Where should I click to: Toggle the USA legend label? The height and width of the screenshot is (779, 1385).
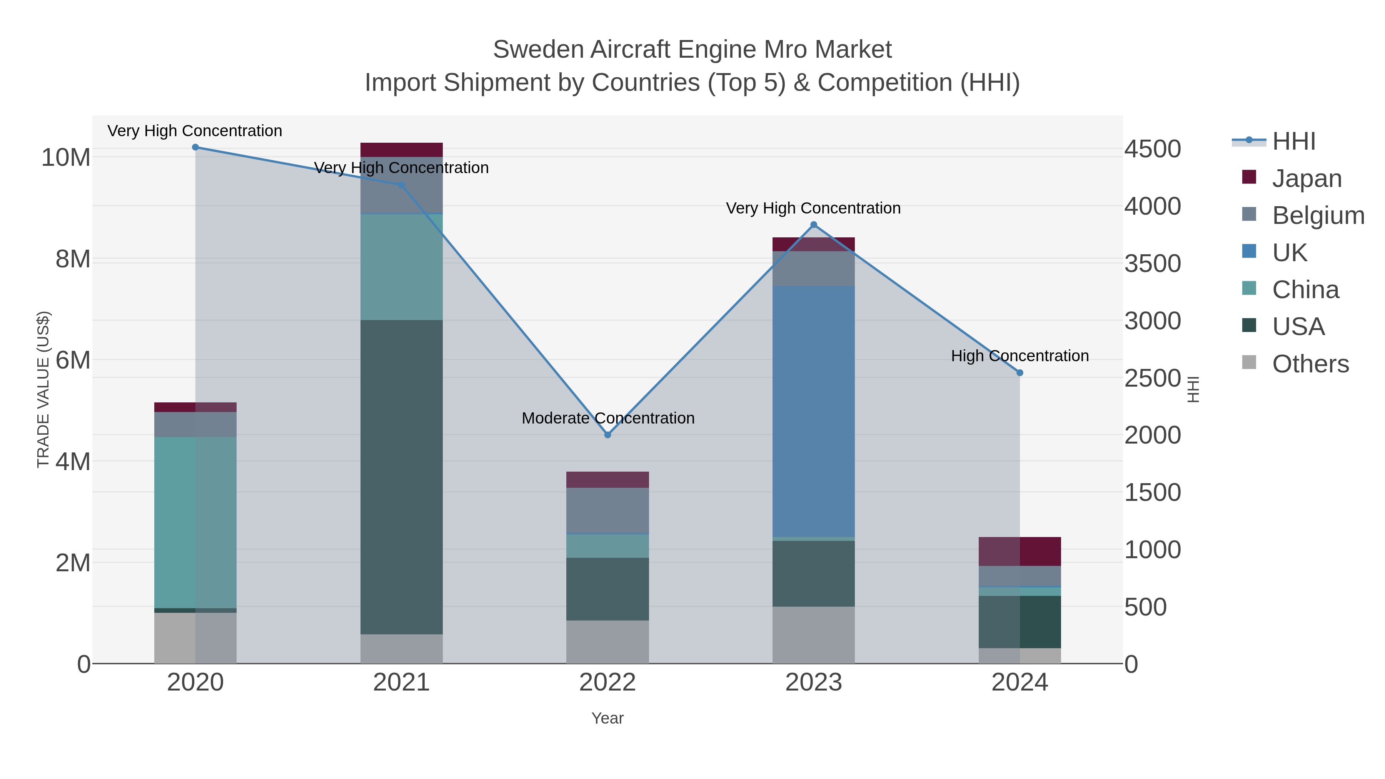(1298, 326)
